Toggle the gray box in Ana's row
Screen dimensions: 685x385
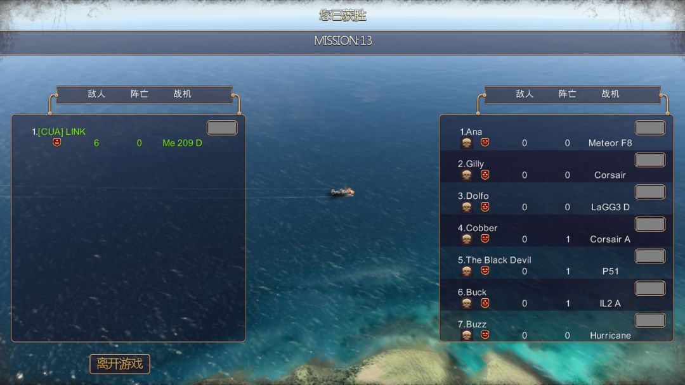(650, 128)
